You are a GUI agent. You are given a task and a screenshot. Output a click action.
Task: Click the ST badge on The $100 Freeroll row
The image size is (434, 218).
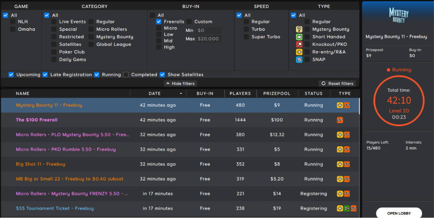pos(340,120)
